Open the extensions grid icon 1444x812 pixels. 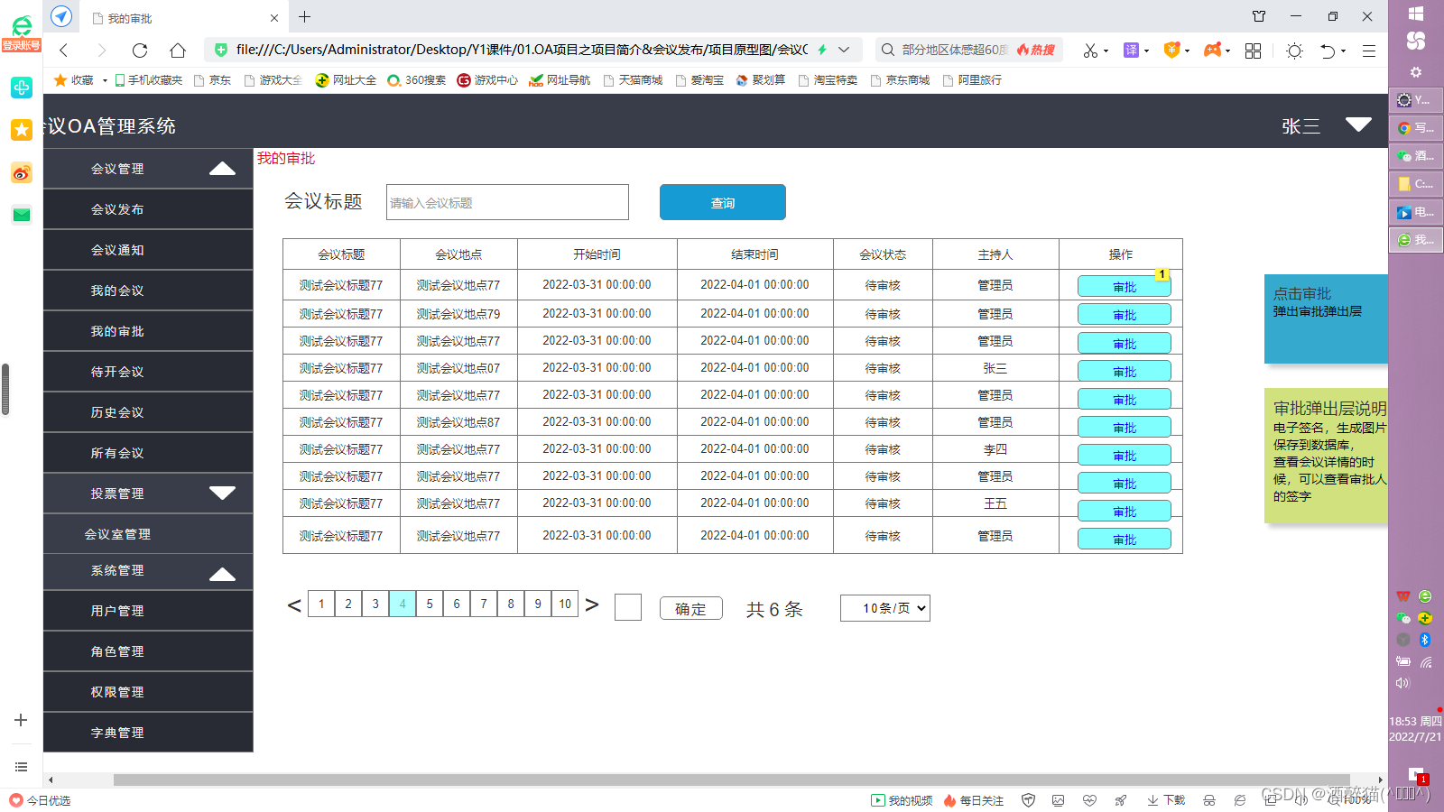point(1253,51)
